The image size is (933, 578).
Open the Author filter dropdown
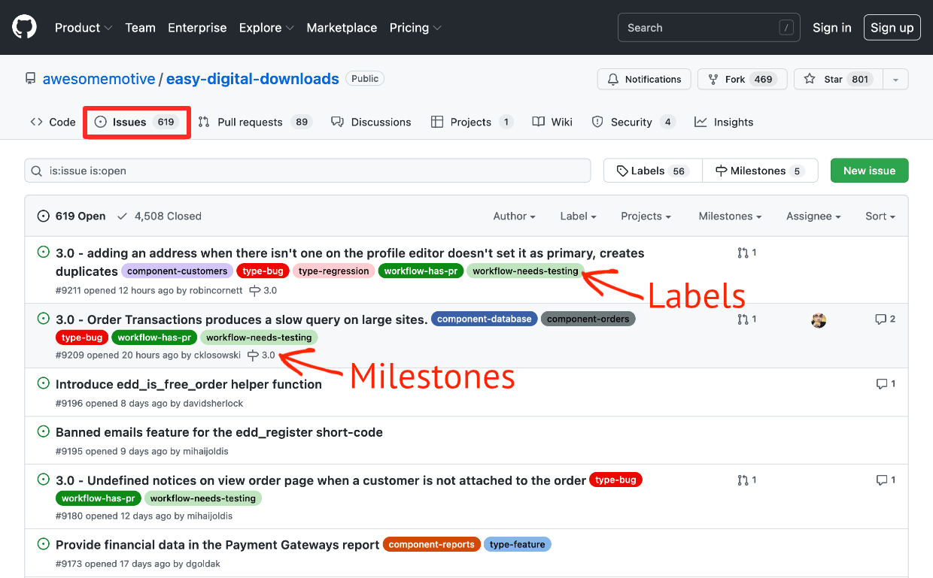coord(515,216)
